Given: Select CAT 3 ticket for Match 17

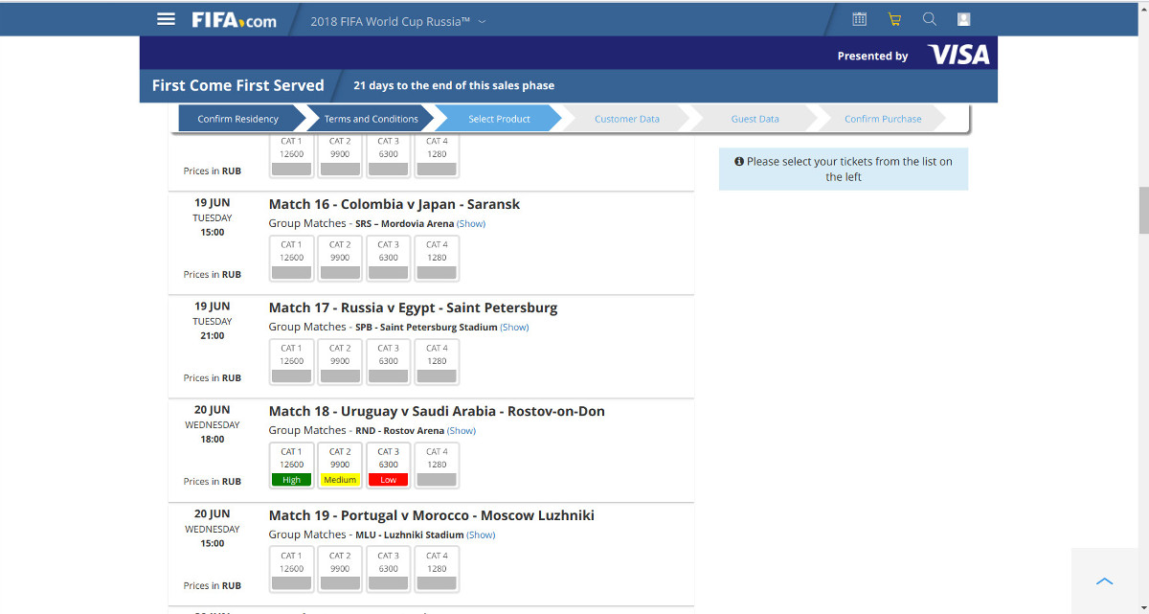Looking at the screenshot, I should tap(388, 362).
